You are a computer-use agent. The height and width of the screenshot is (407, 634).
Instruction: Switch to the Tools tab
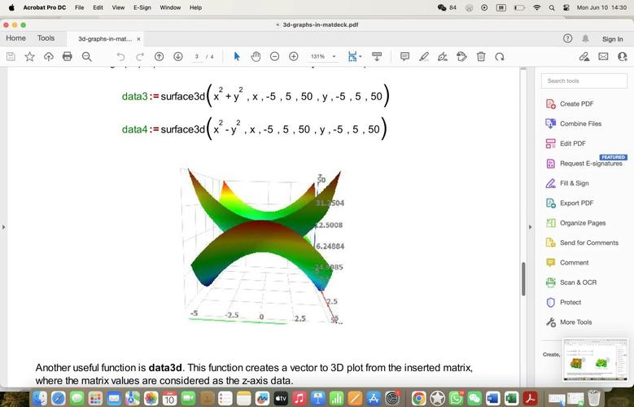(x=46, y=38)
